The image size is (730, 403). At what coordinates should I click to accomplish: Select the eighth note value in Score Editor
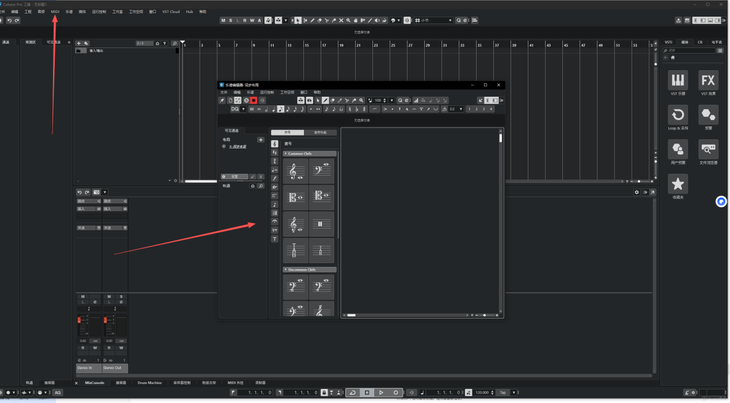click(281, 109)
